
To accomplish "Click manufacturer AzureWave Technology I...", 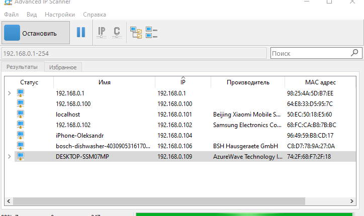I will click(248, 157).
